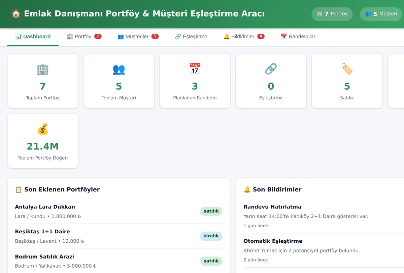Click the clipboard icon beside Son Eklenen Portföyler
The image size is (404, 273).
[x=19, y=190]
